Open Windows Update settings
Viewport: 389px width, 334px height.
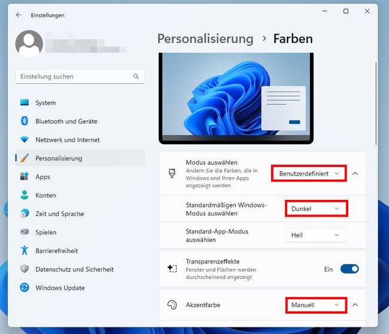80,287
